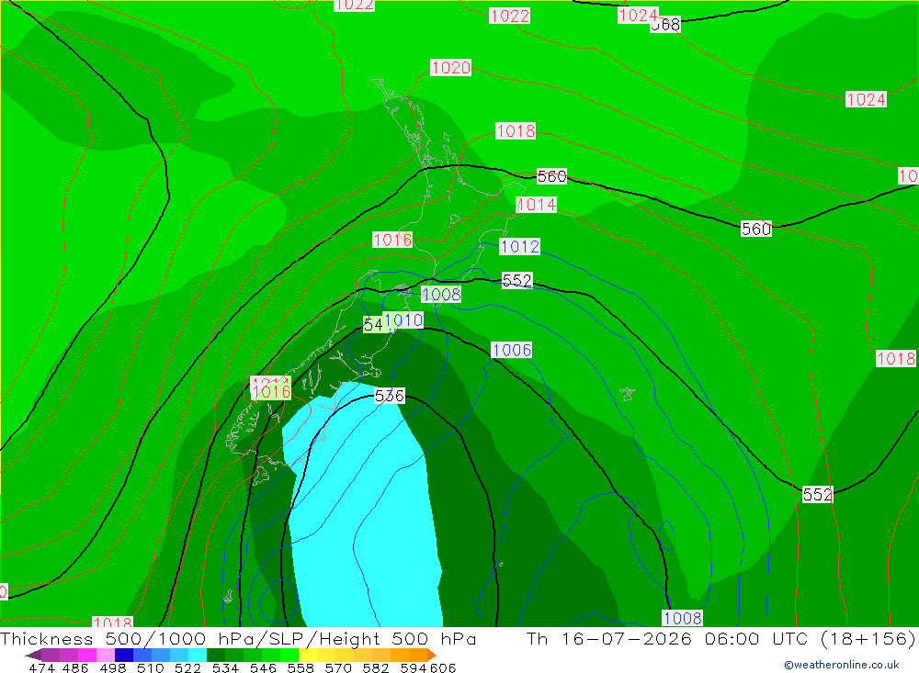The width and height of the screenshot is (919, 673).
Task: Click the blue 1010 isobar label
Action: coord(403,320)
